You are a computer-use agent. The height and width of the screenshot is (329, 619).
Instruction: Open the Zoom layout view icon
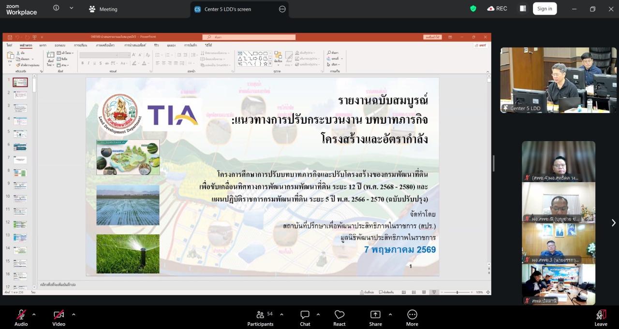coord(523,9)
